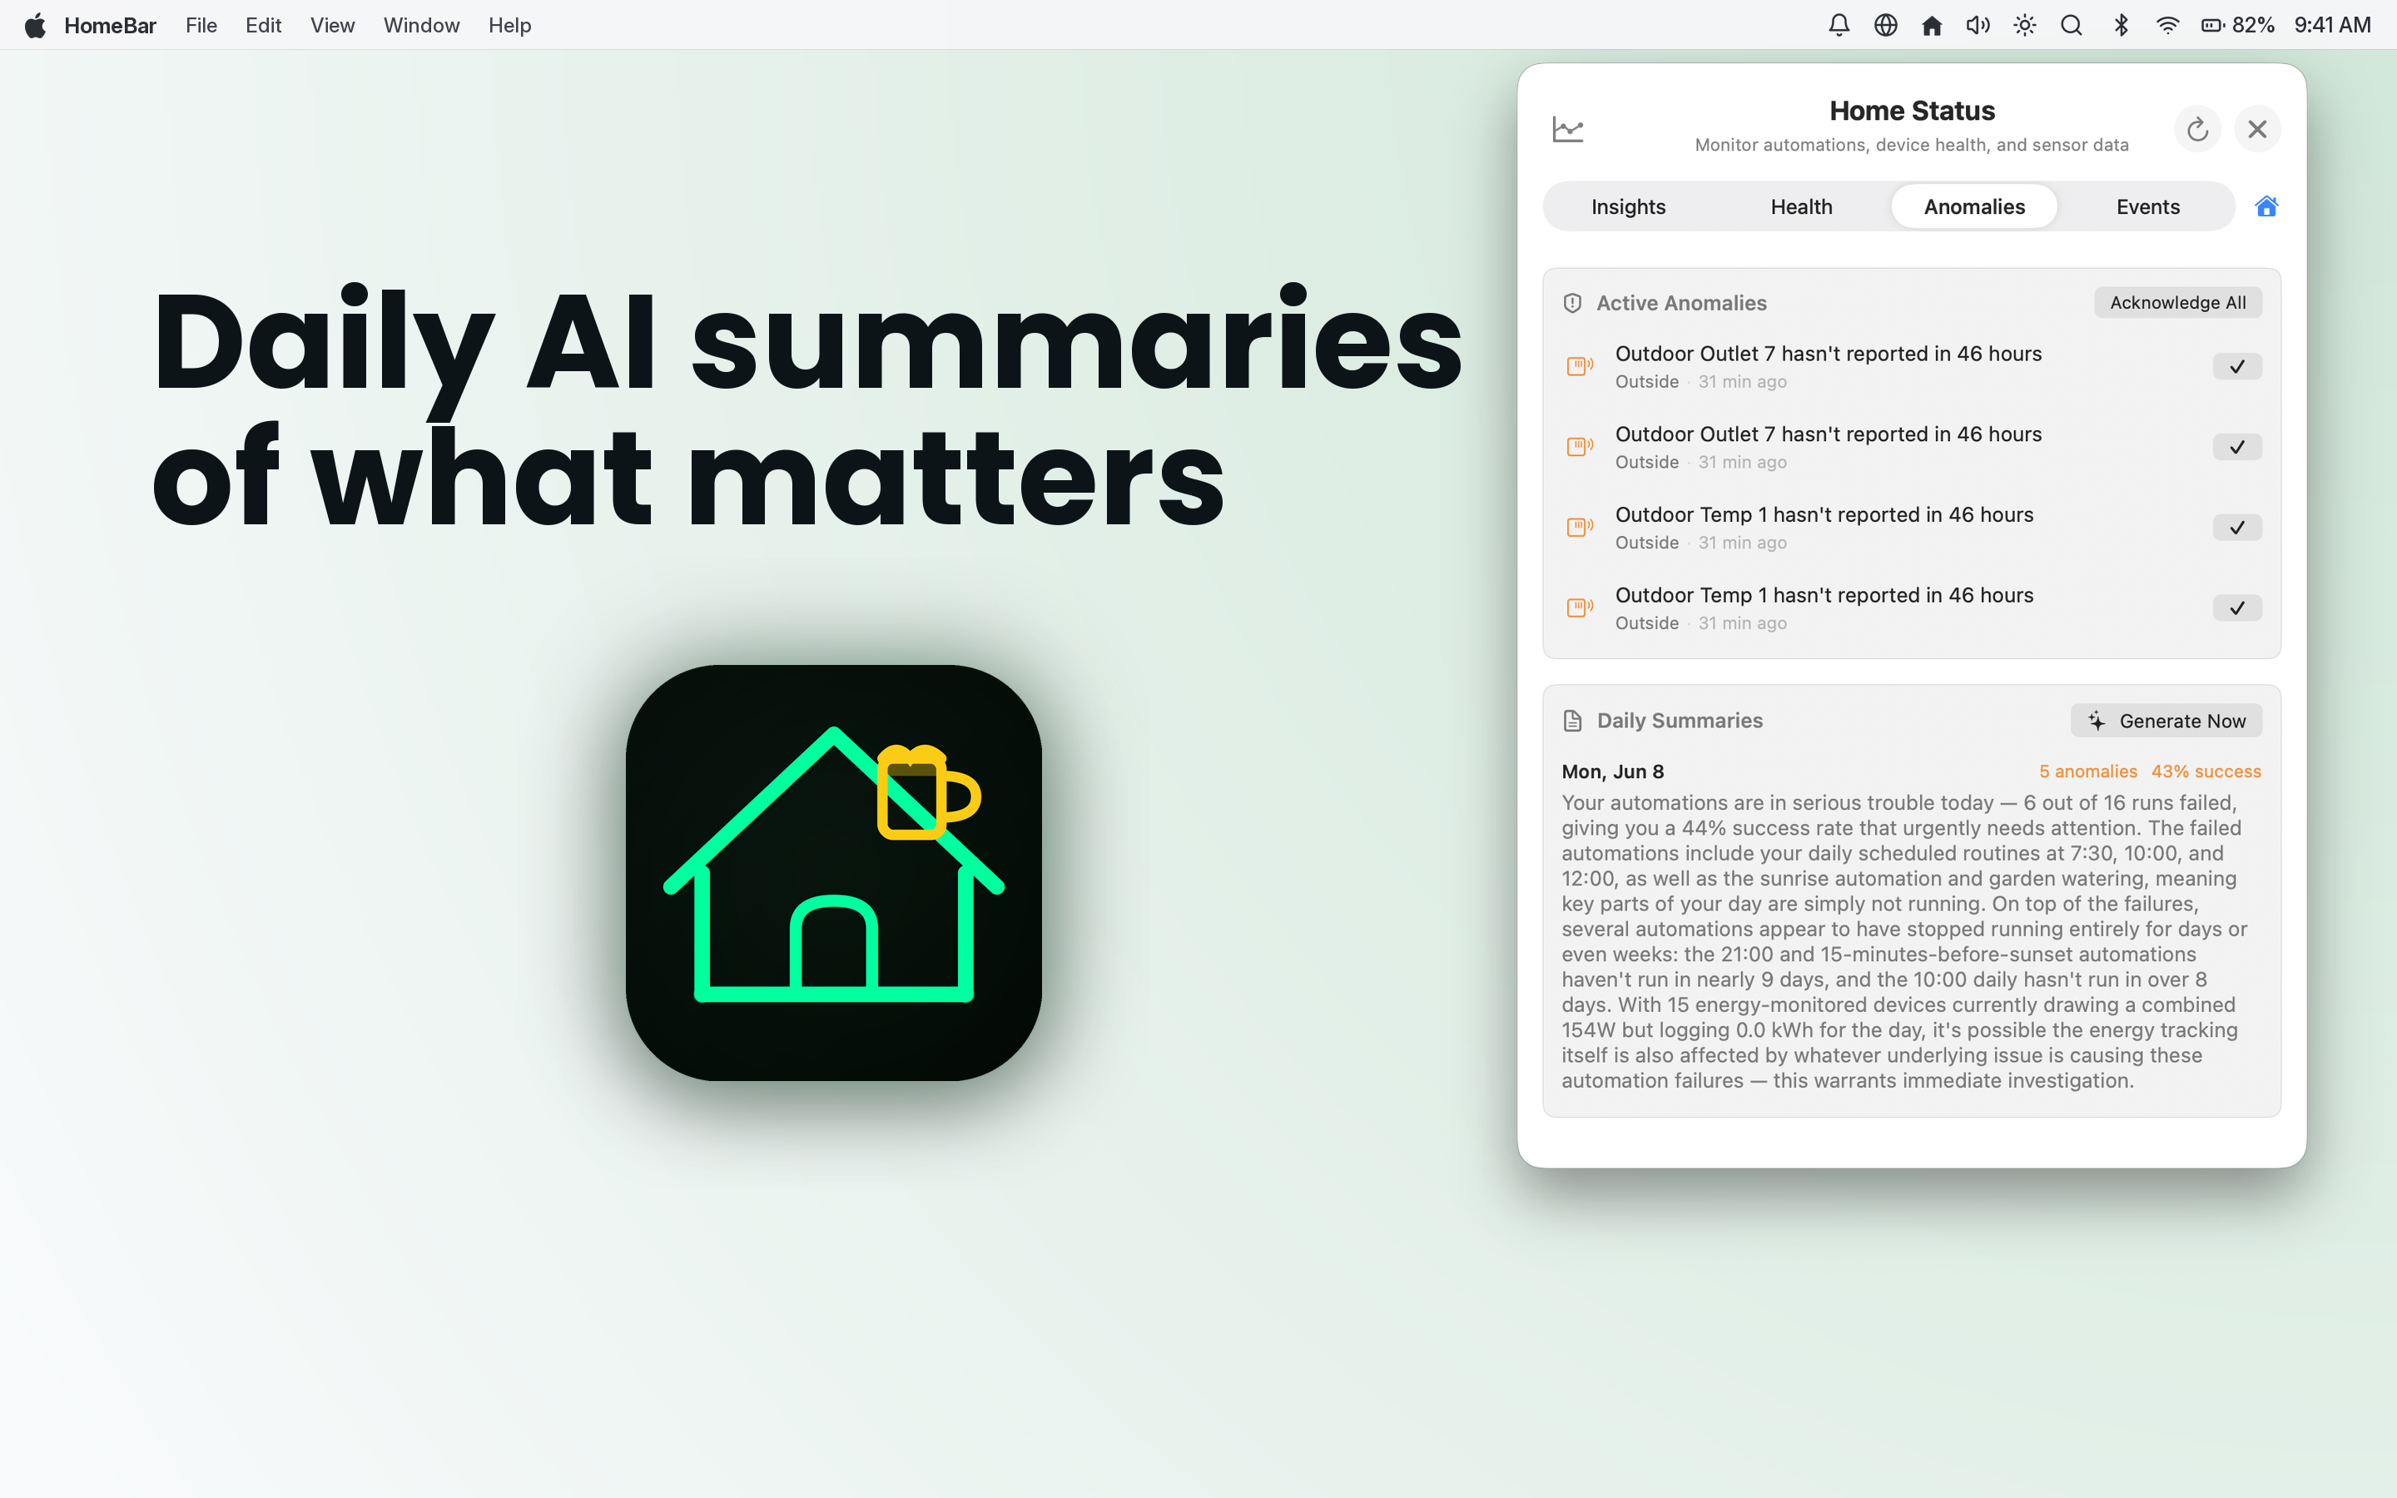
Task: Click sensor icon of first Outdoor Outlet 7 row
Action: [1580, 366]
